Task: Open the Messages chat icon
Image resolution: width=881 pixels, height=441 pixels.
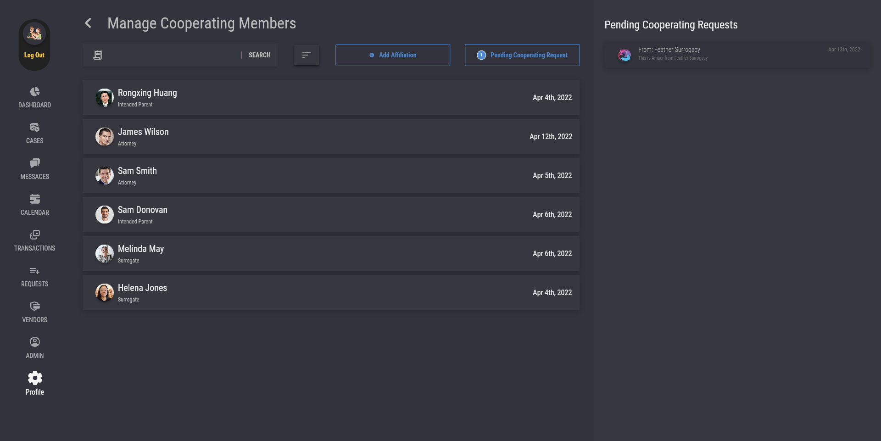Action: click(x=35, y=163)
